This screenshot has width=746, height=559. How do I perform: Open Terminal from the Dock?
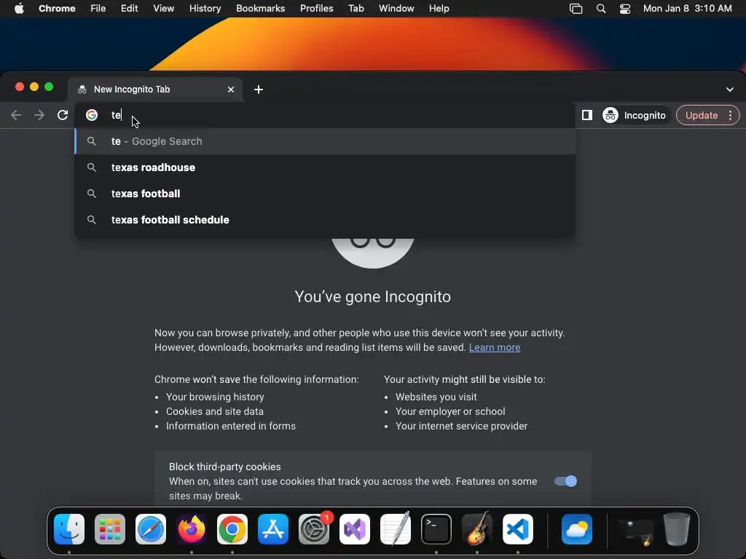pyautogui.click(x=436, y=529)
